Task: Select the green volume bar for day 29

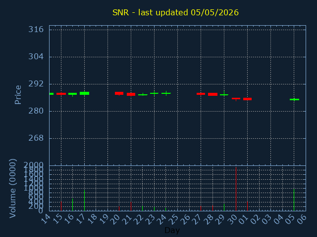Action: (224, 207)
